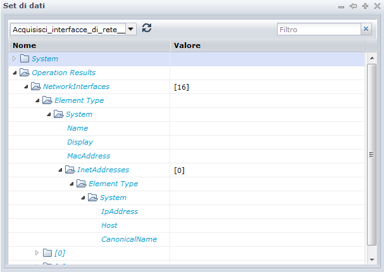Click the Valore column header
This screenshot has width=384, height=272.
(268, 45)
